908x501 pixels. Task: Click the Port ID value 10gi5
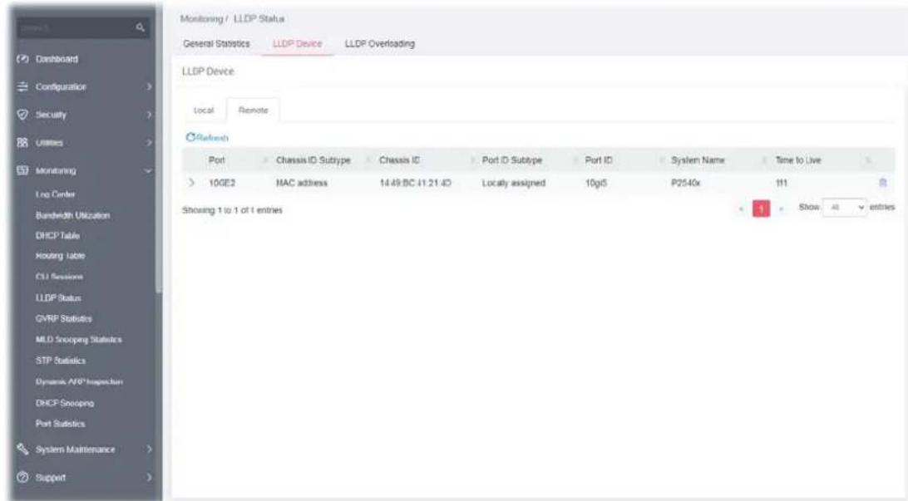coord(596,183)
